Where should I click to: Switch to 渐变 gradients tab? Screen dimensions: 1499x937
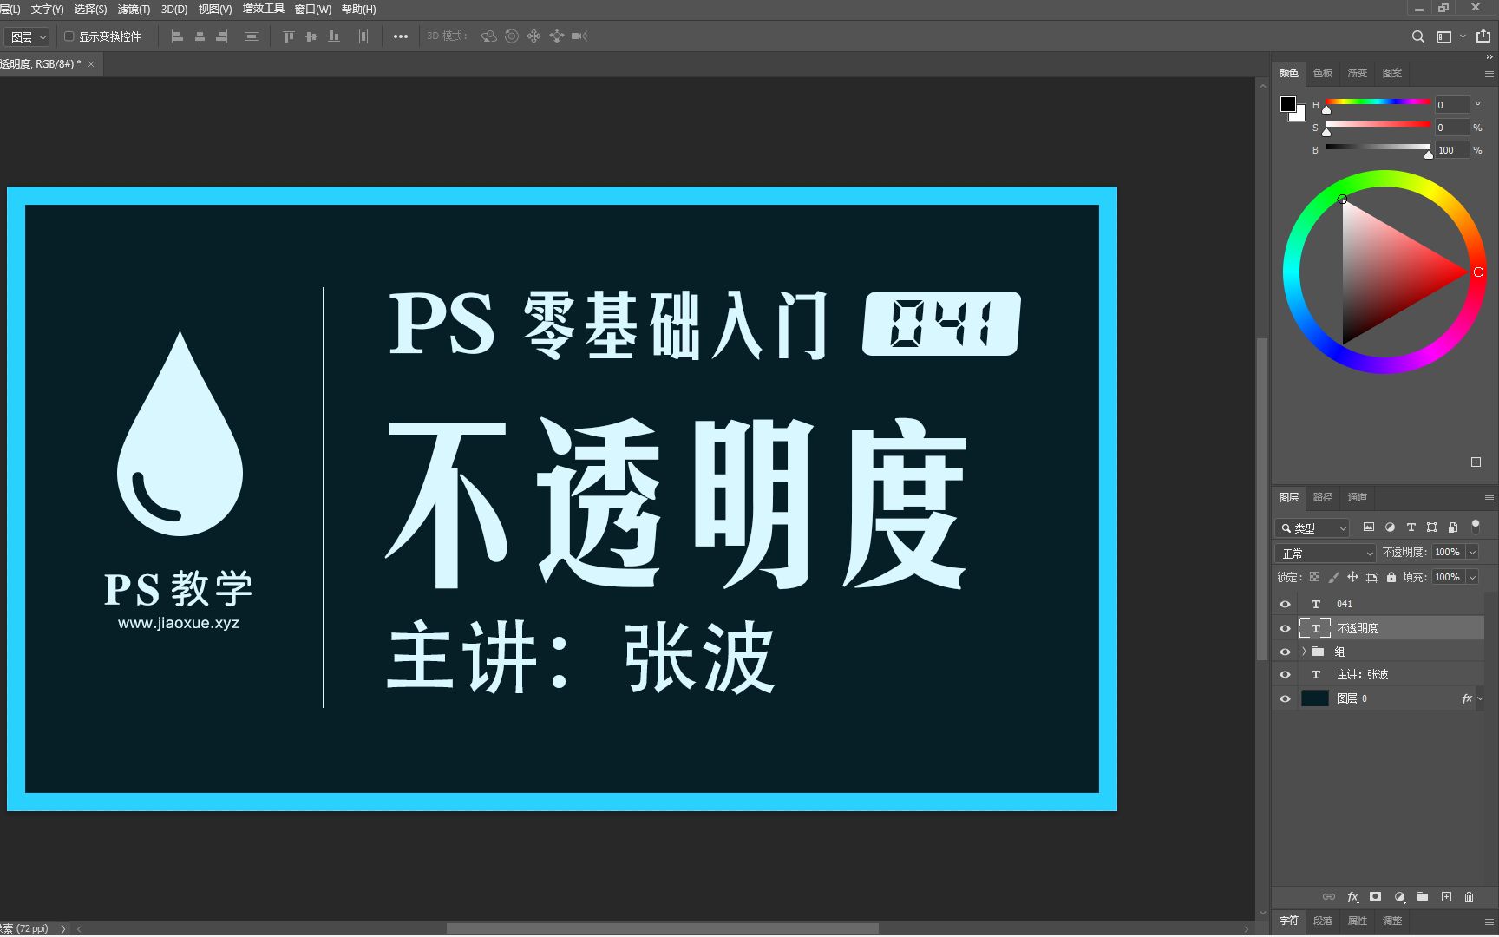pyautogui.click(x=1358, y=73)
